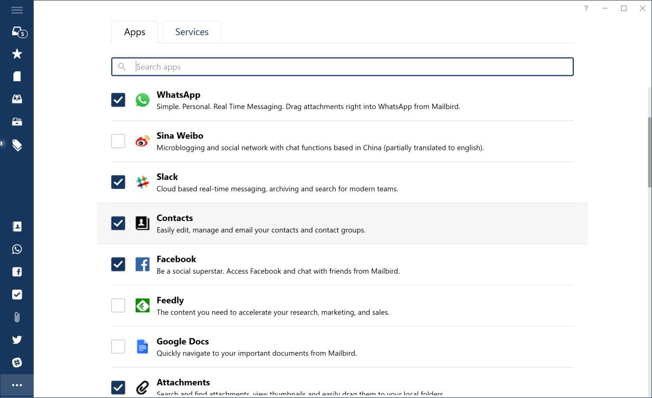
Task: Switch to the Services tab
Action: [192, 32]
